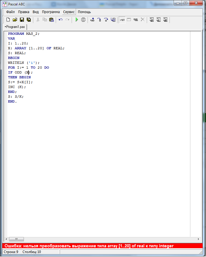Click the horizontal scrollbar right arrow

pyautogui.click(x=198, y=239)
